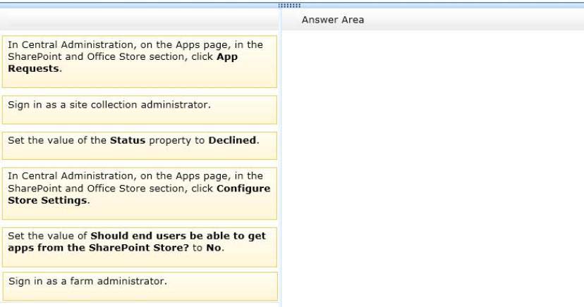
Task: Click the splitter grip dots at top
Action: tap(289, 6)
